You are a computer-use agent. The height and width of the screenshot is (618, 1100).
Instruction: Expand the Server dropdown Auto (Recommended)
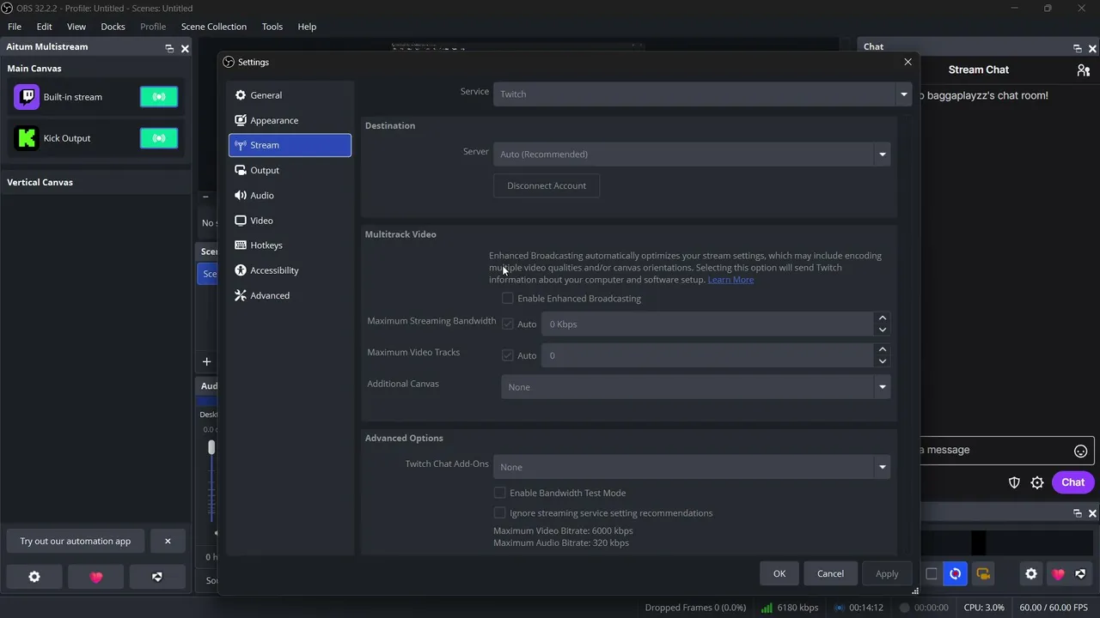pyautogui.click(x=692, y=154)
